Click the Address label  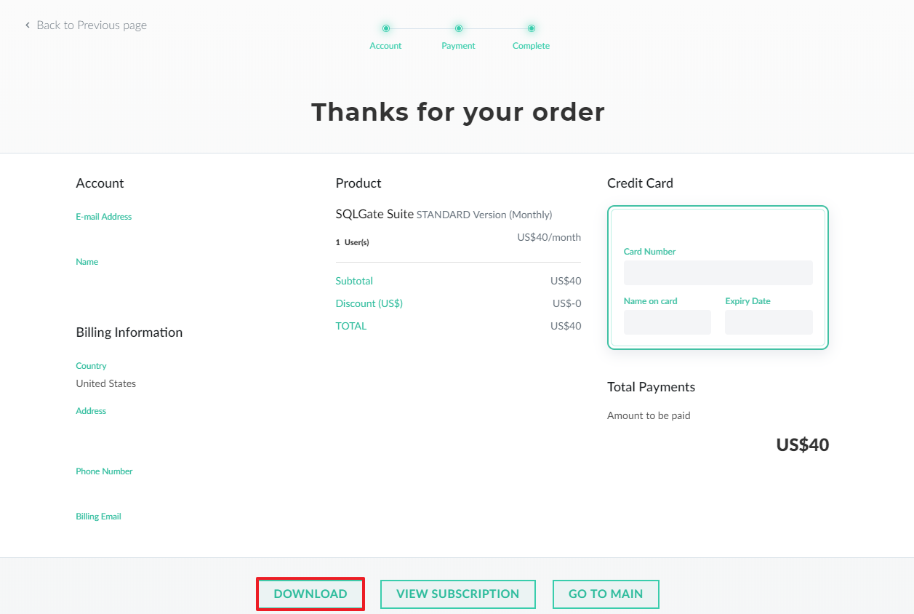tap(92, 411)
